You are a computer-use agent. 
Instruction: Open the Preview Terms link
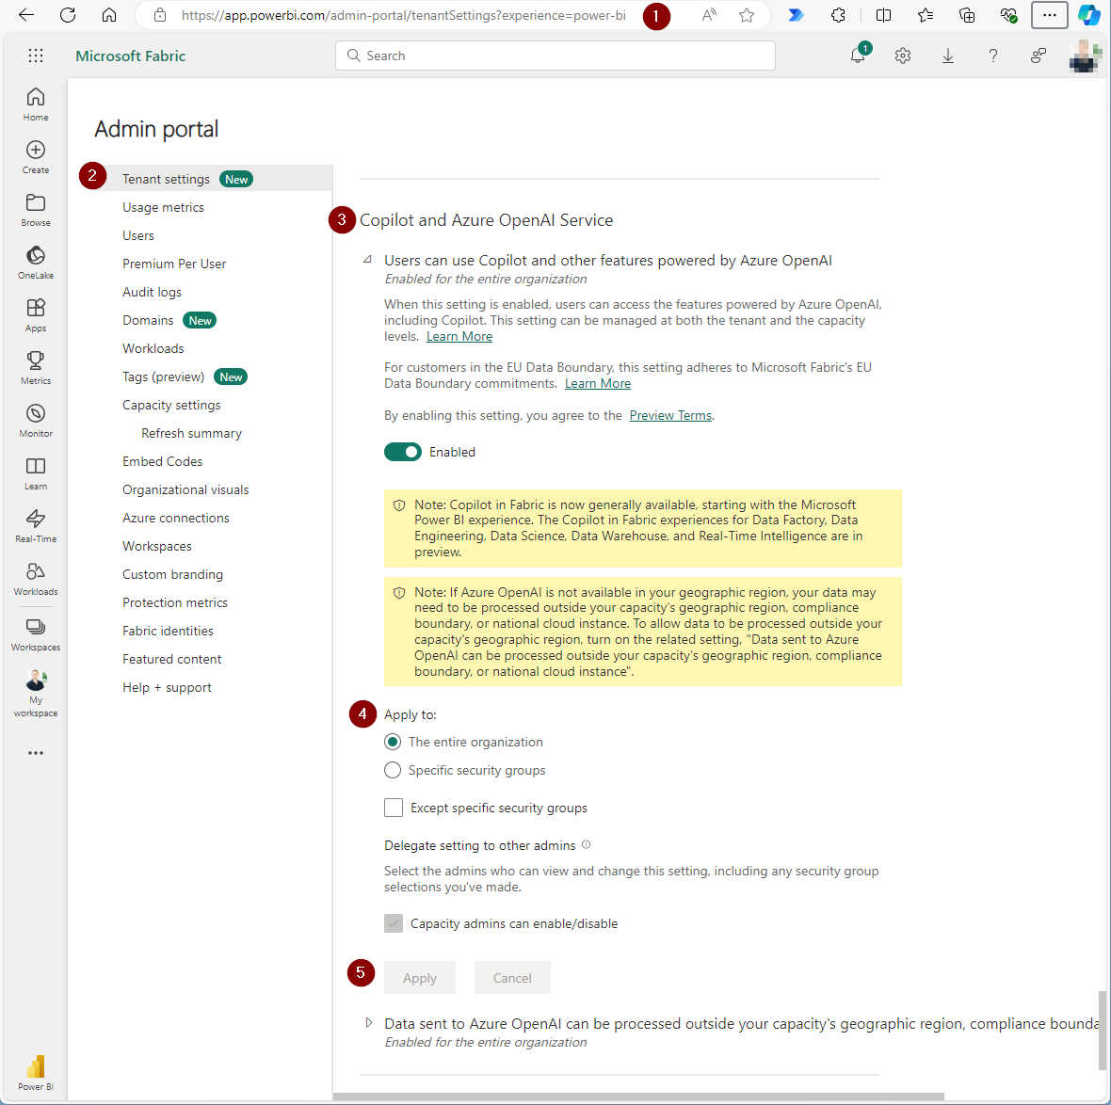tap(670, 415)
